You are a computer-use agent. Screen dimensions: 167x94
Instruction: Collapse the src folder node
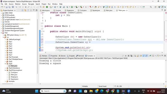pos(3,37)
